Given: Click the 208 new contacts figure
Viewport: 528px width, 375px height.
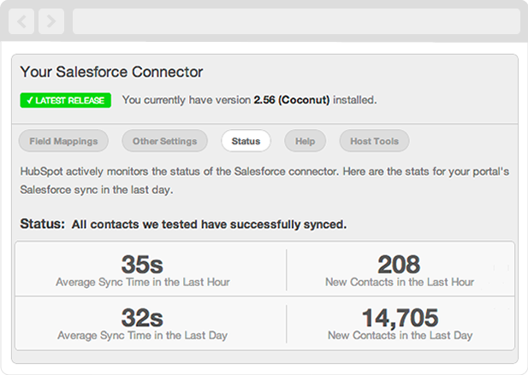Looking at the screenshot, I should [x=400, y=263].
